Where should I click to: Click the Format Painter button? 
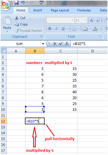tap(28, 31)
